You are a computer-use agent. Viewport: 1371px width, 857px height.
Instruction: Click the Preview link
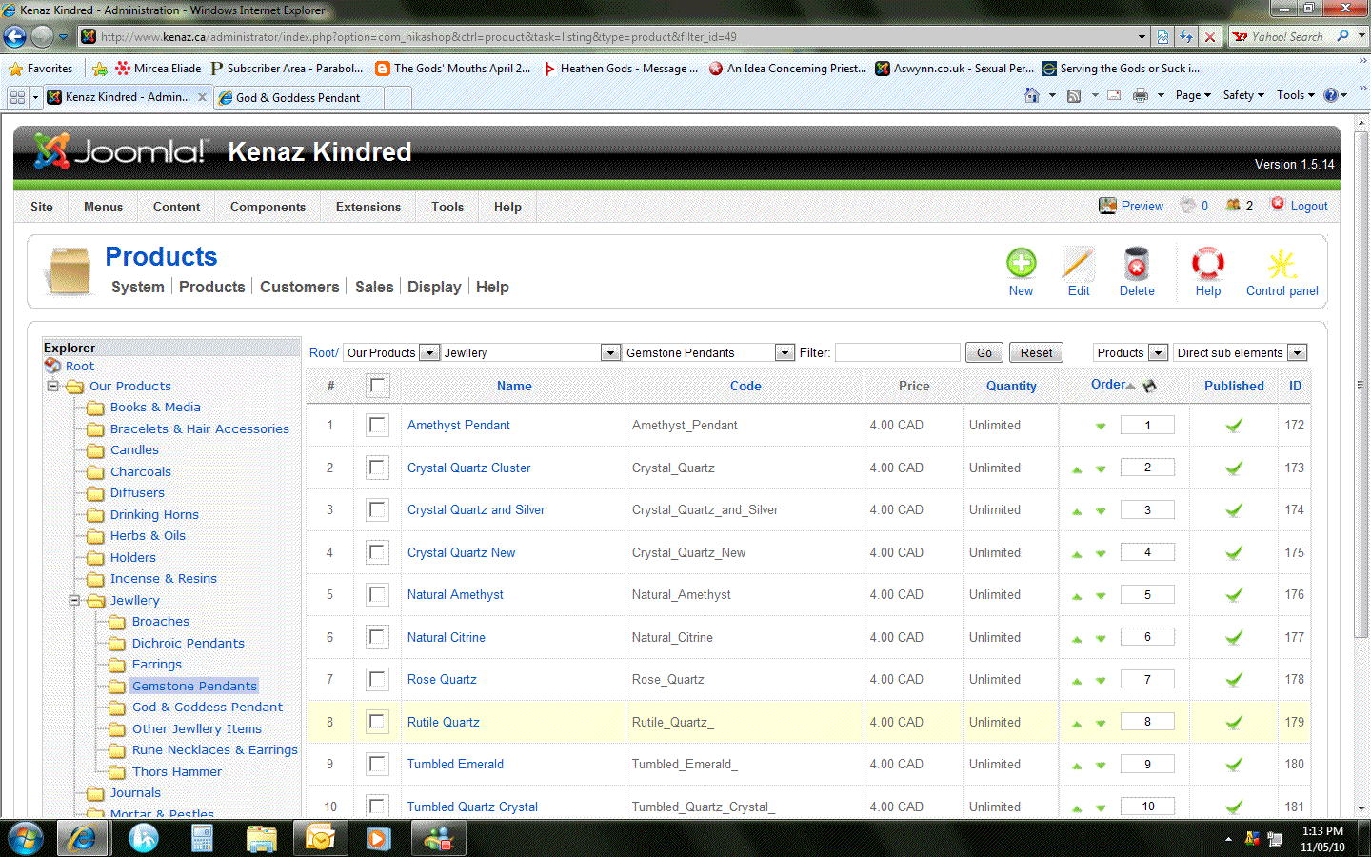pyautogui.click(x=1142, y=207)
